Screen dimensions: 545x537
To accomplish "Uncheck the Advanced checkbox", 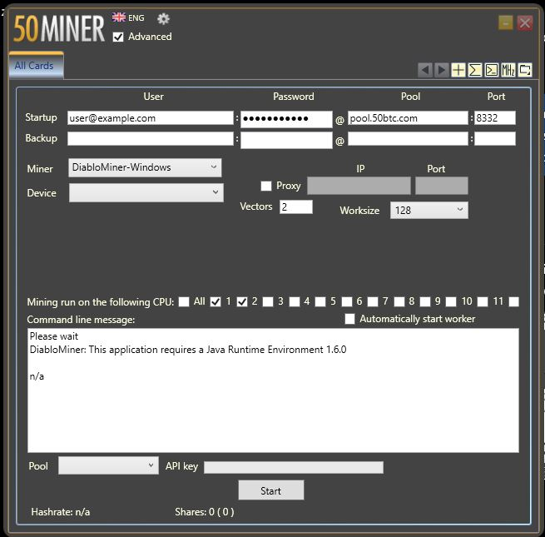I will 118,37.
